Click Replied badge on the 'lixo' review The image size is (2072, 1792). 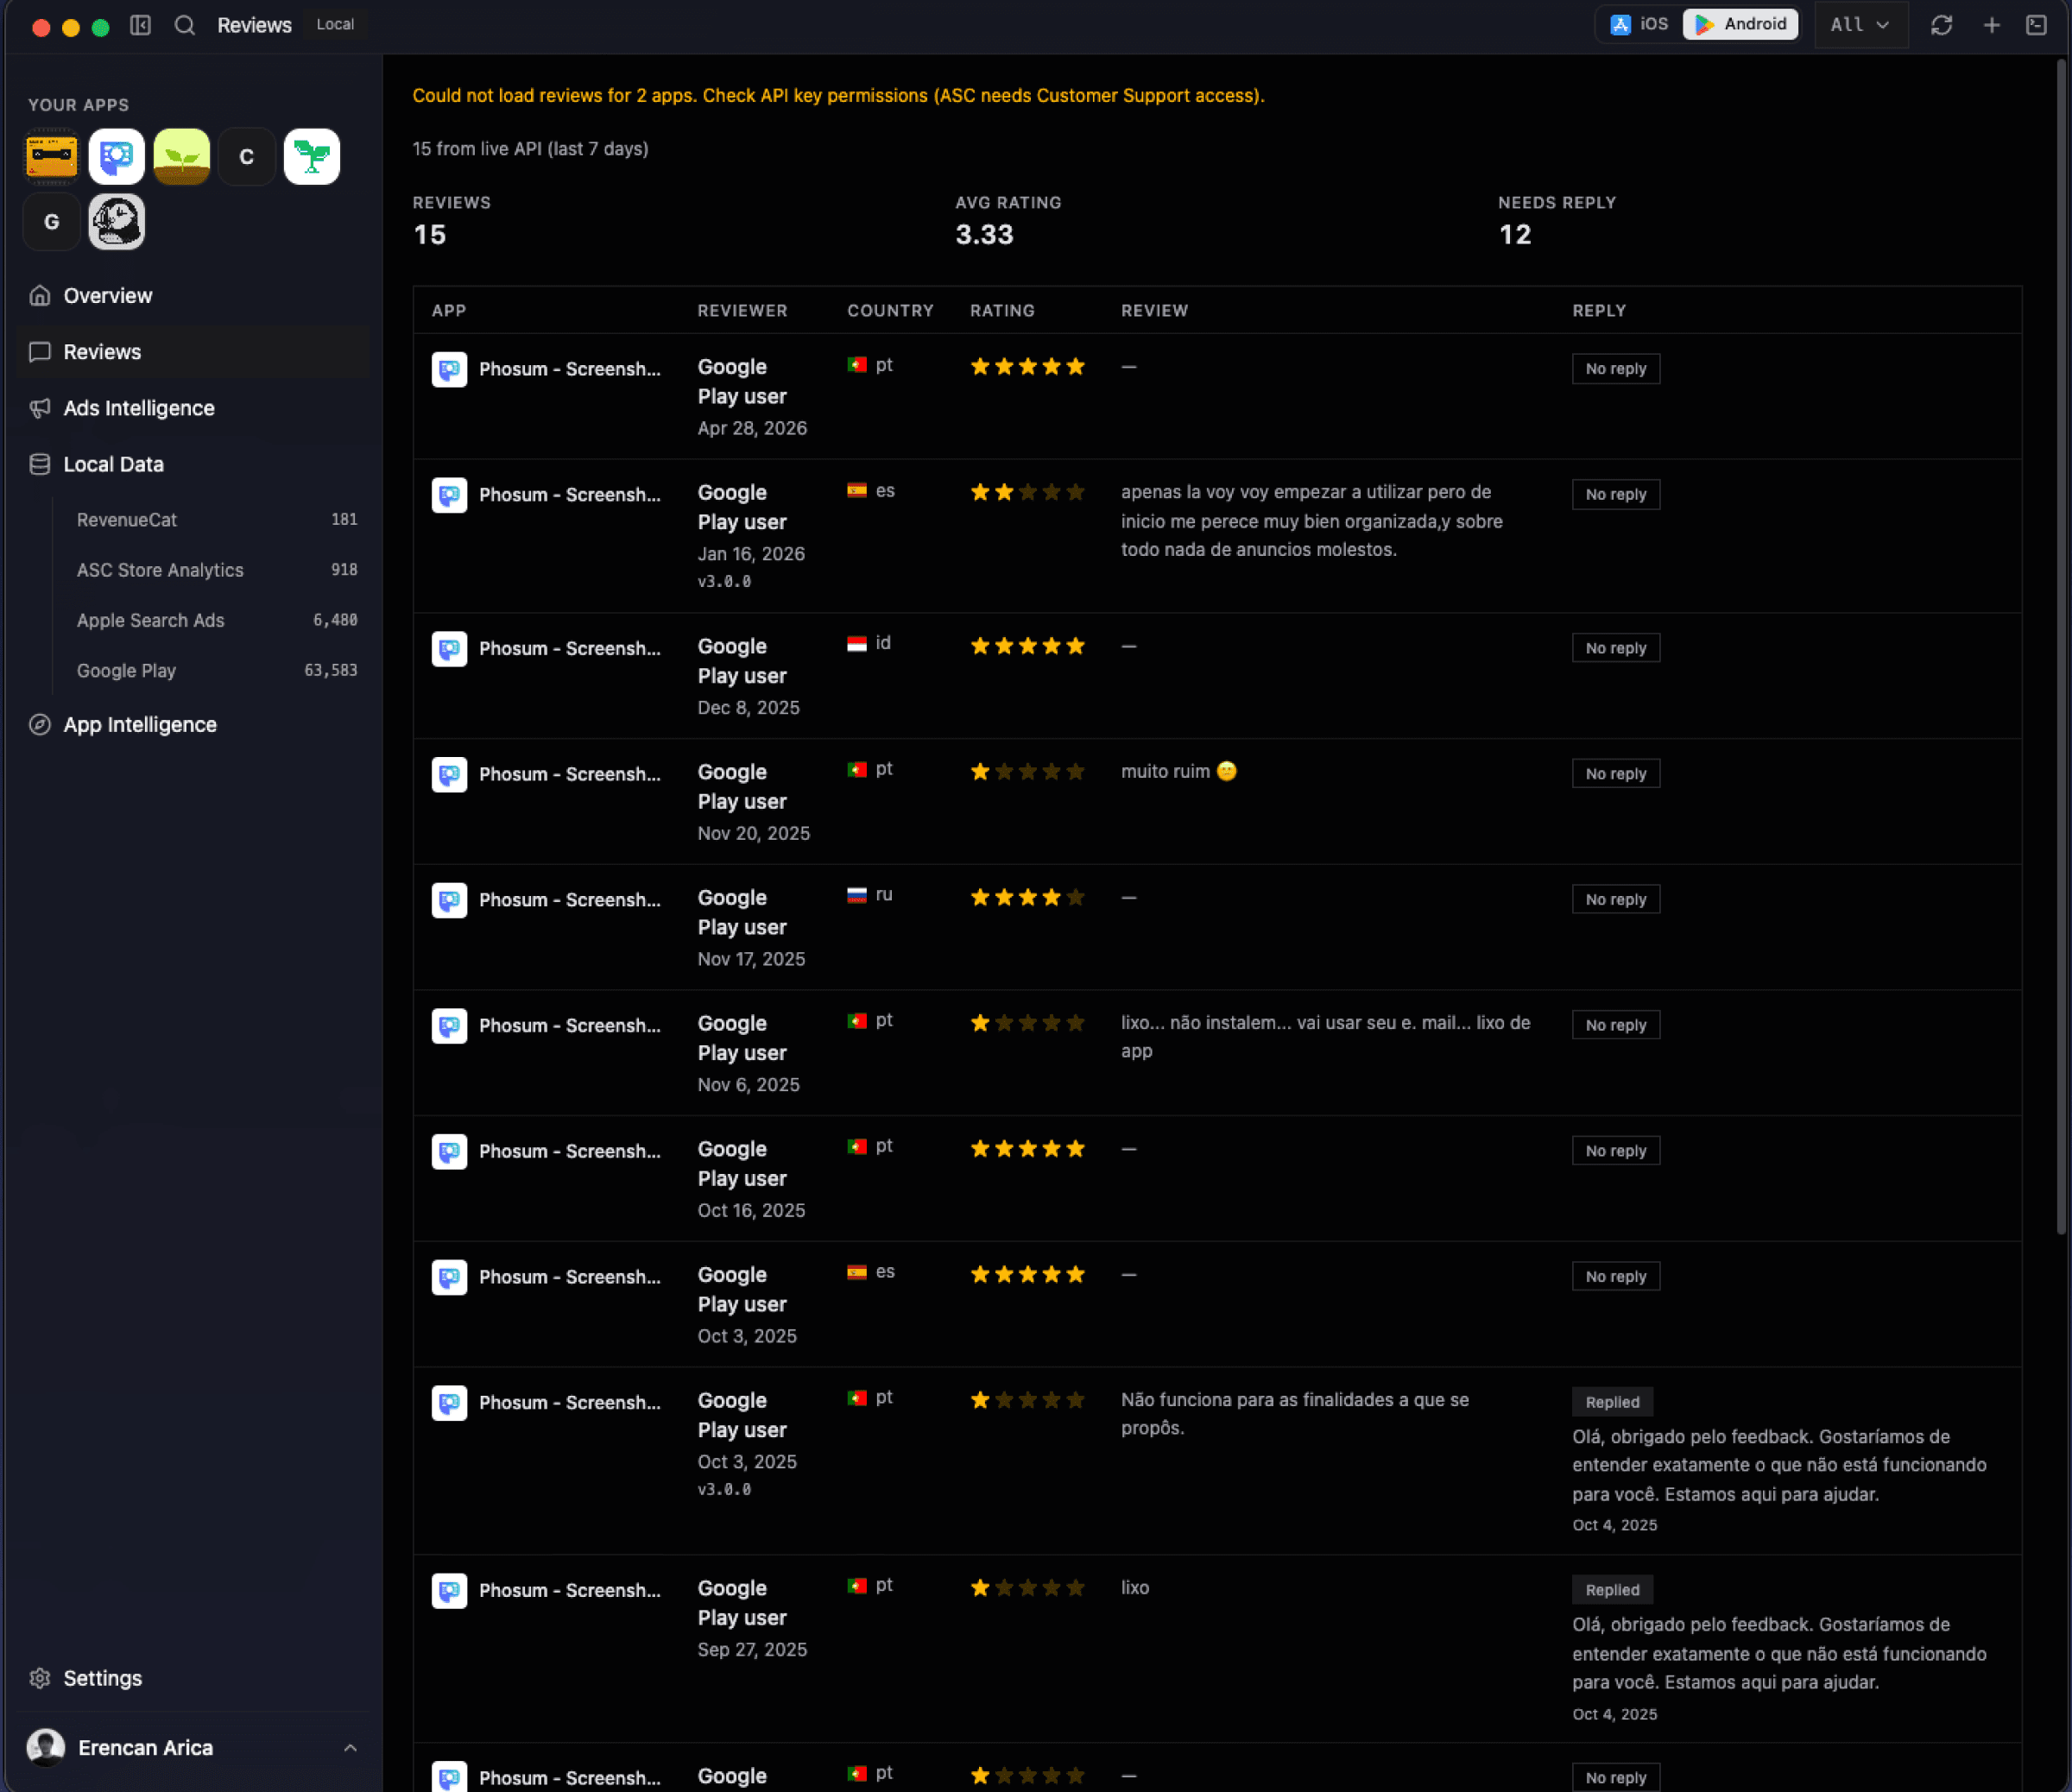pos(1612,1590)
